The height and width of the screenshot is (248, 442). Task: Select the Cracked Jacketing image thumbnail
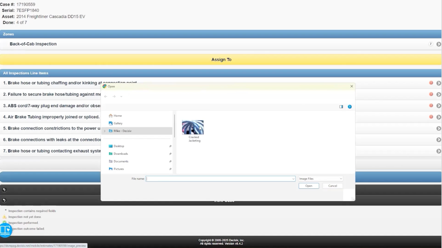pyautogui.click(x=193, y=127)
